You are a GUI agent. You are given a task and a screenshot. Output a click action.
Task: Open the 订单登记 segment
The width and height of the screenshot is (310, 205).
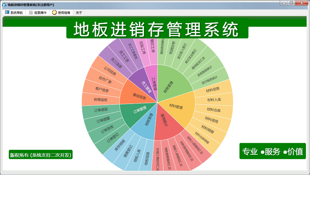point(113,138)
